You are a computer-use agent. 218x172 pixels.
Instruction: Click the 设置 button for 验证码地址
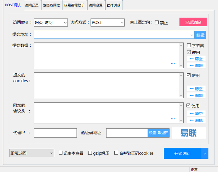(x=152, y=133)
